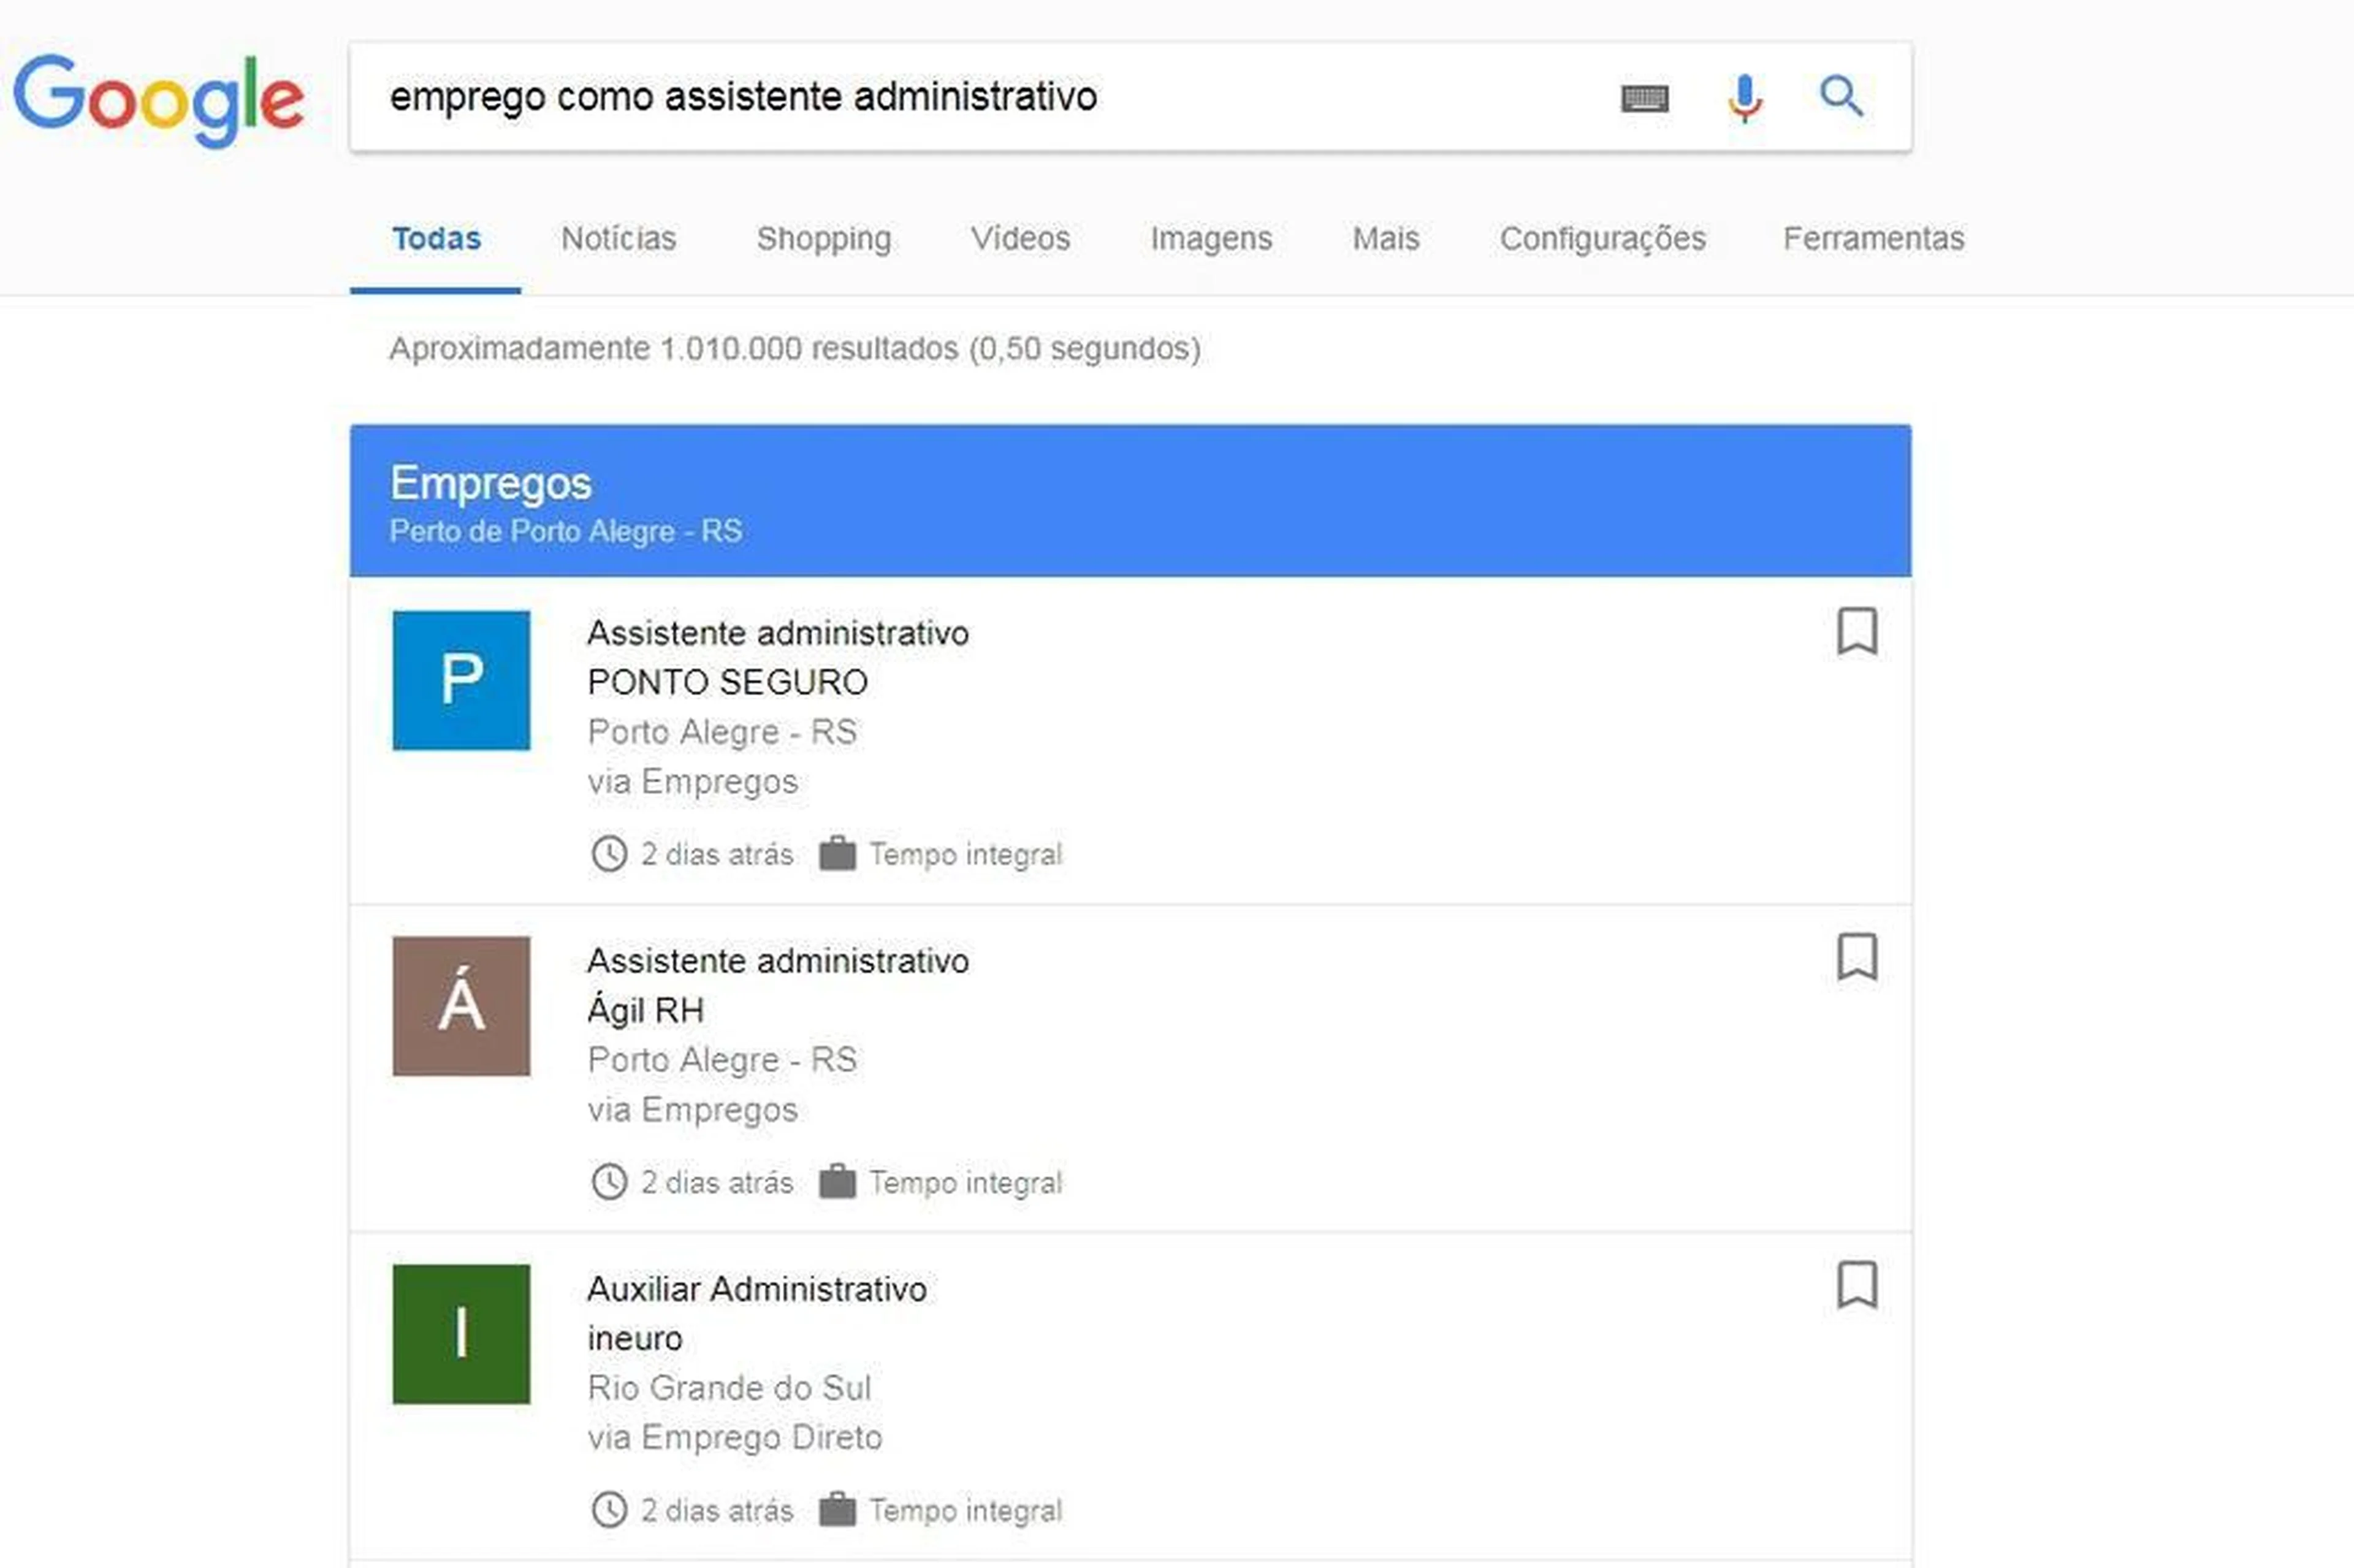Click the Ágil RH company name
Viewport: 2354px width, 1568px height.
646,1009
